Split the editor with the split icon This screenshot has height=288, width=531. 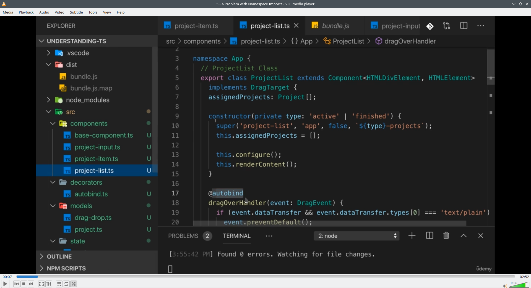tap(464, 26)
